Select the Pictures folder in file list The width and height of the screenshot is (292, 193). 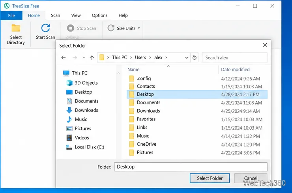click(197, 152)
